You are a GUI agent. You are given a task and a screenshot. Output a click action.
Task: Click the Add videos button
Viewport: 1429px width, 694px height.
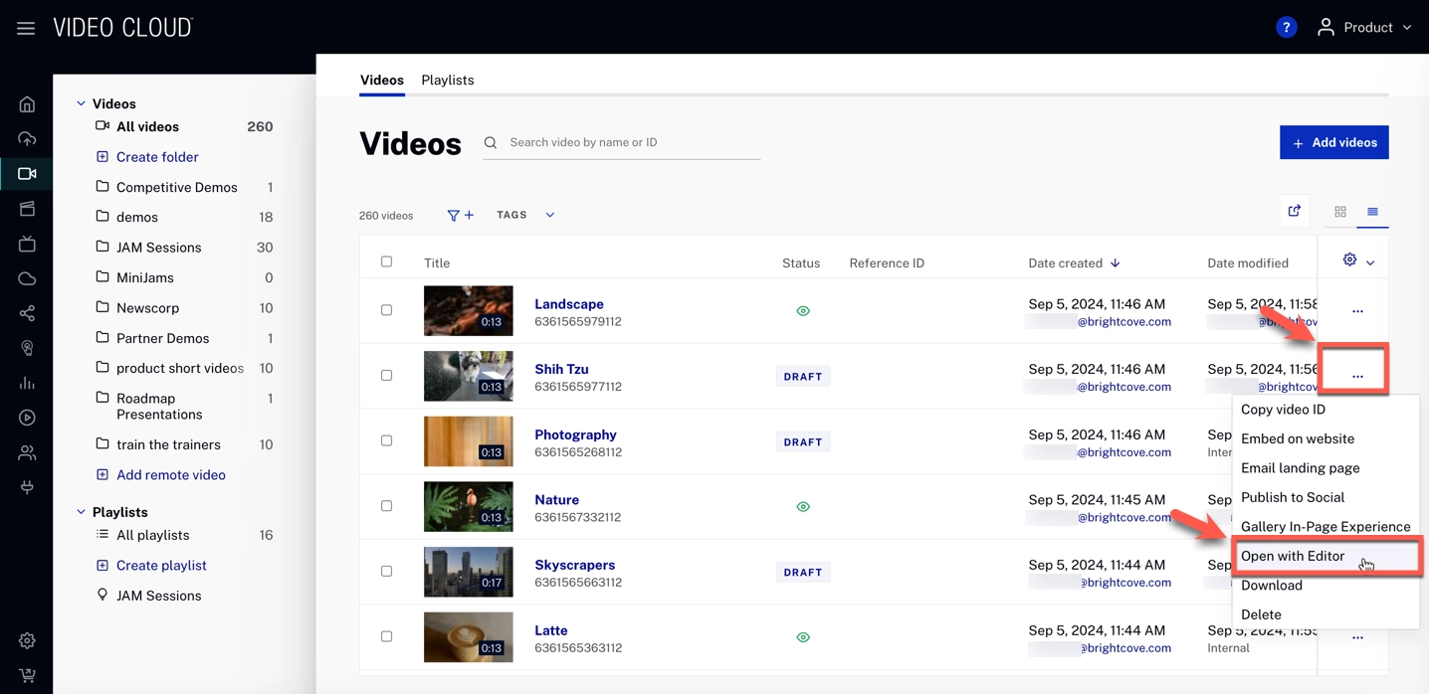(1333, 142)
